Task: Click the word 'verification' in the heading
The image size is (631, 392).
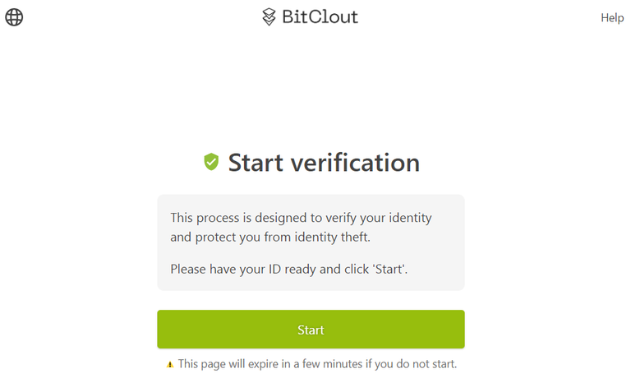Action: (x=355, y=163)
